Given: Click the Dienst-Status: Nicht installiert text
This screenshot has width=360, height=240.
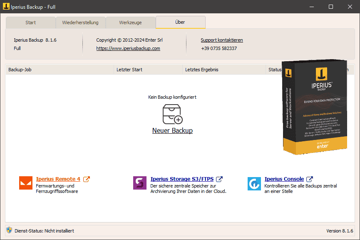Looking at the screenshot, I should point(44,231).
